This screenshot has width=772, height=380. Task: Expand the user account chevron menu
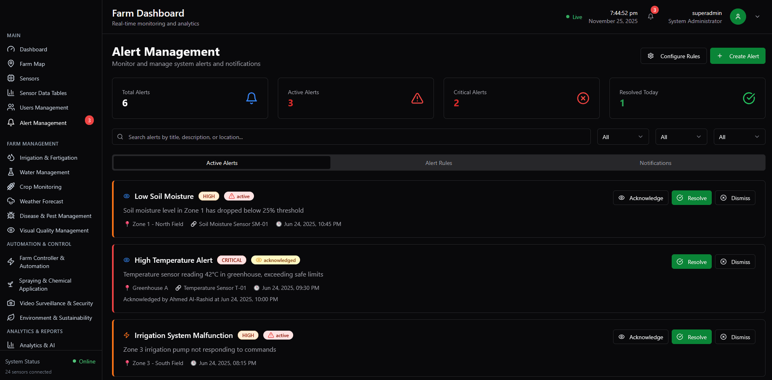coord(757,17)
